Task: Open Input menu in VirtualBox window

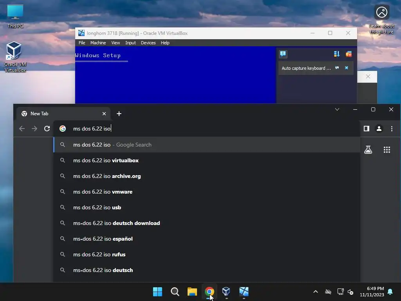Action: click(130, 43)
